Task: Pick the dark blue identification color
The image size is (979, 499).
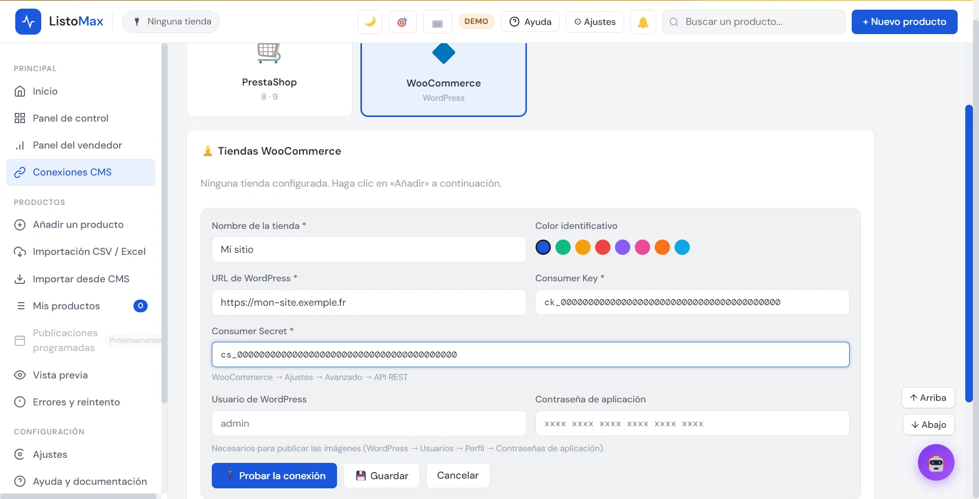Action: pyautogui.click(x=543, y=247)
